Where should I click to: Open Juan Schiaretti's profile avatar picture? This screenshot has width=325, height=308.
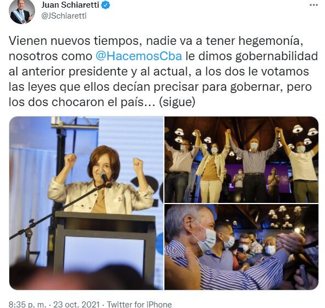coord(22,11)
